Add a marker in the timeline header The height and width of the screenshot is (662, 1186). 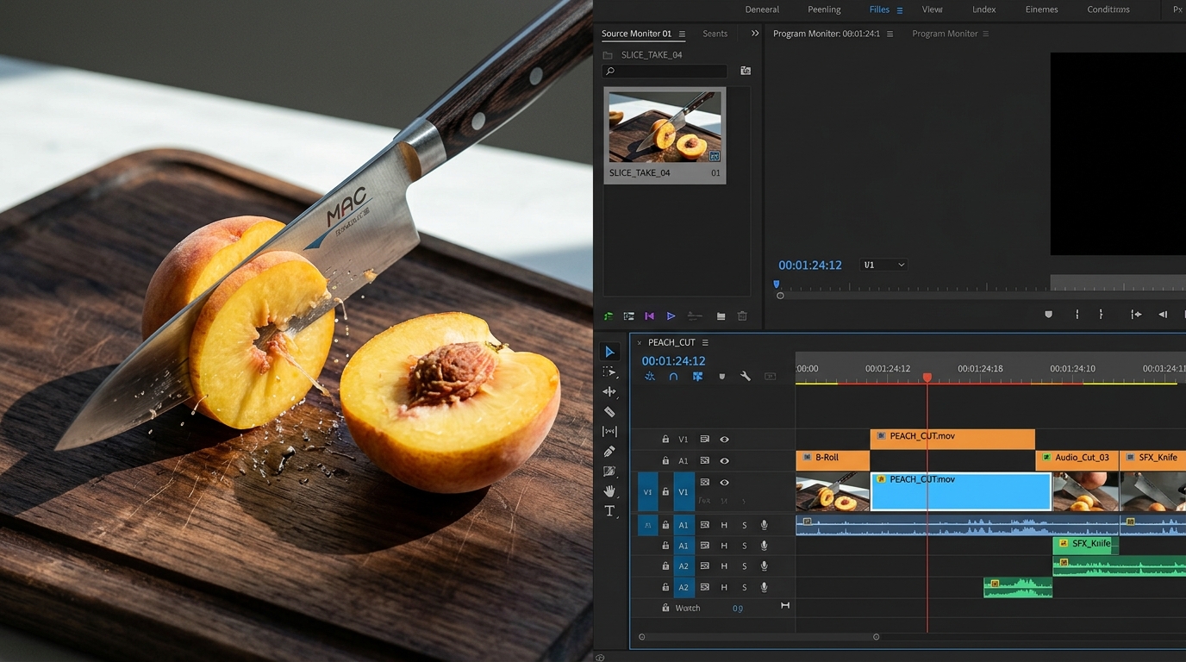tap(721, 377)
